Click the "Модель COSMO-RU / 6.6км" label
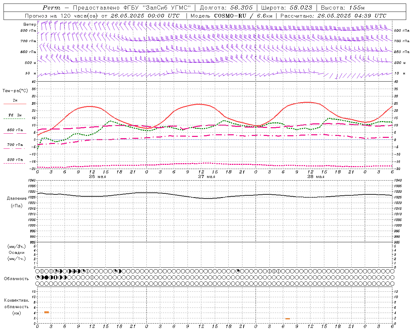The width and height of the screenshot is (411, 329). click(x=231, y=16)
